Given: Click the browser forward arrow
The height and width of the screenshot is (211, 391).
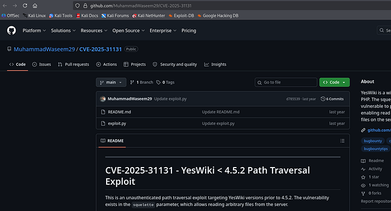Looking at the screenshot, I should pyautogui.click(x=15, y=6).
